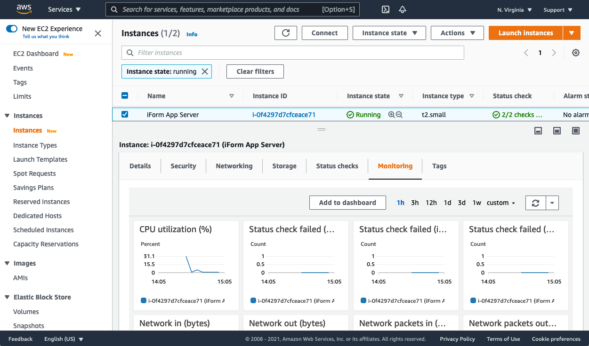Click the Connect button
This screenshot has width=589, height=346.
point(325,33)
